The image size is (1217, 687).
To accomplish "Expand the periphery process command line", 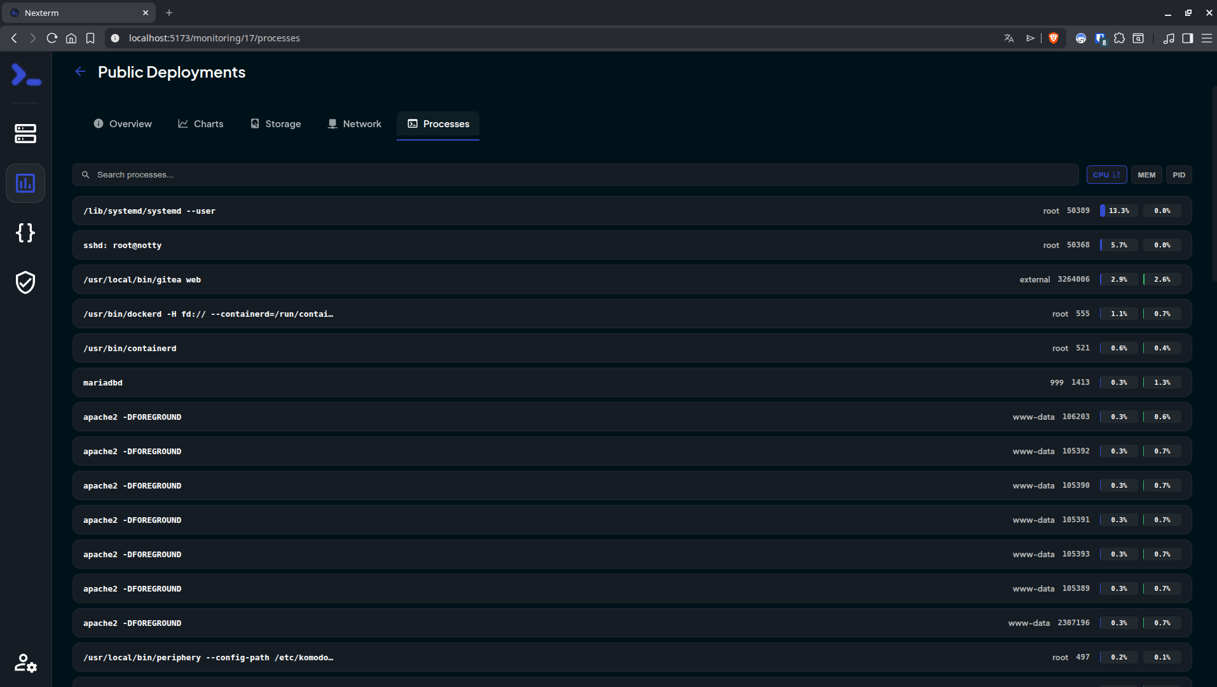I will (x=208, y=657).
